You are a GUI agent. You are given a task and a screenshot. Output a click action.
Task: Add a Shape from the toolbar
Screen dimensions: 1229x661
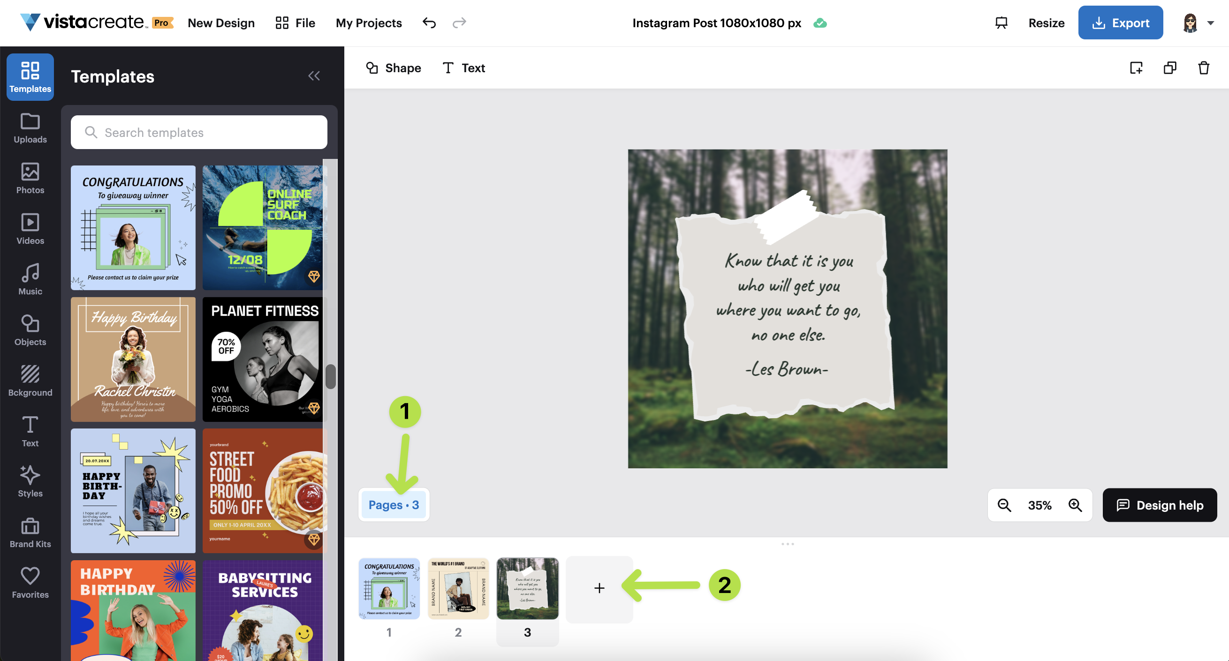pyautogui.click(x=393, y=68)
